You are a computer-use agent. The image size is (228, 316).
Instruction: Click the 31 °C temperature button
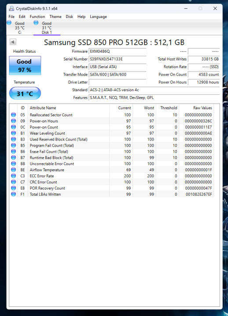pyautogui.click(x=25, y=93)
